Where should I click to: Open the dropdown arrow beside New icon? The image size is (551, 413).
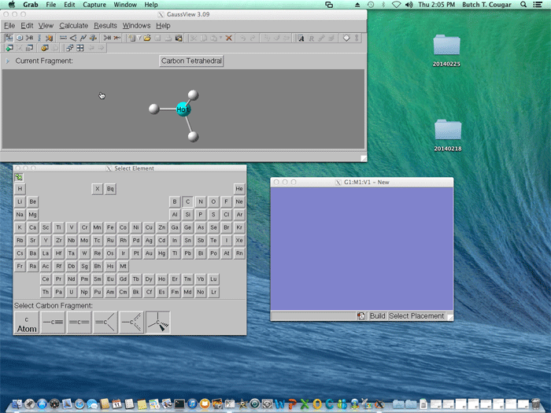139,38
